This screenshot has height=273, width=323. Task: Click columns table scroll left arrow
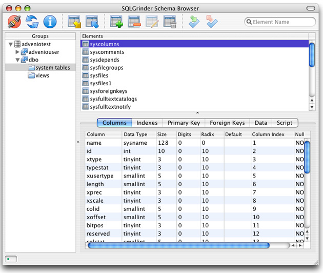pyautogui.click(x=293, y=245)
